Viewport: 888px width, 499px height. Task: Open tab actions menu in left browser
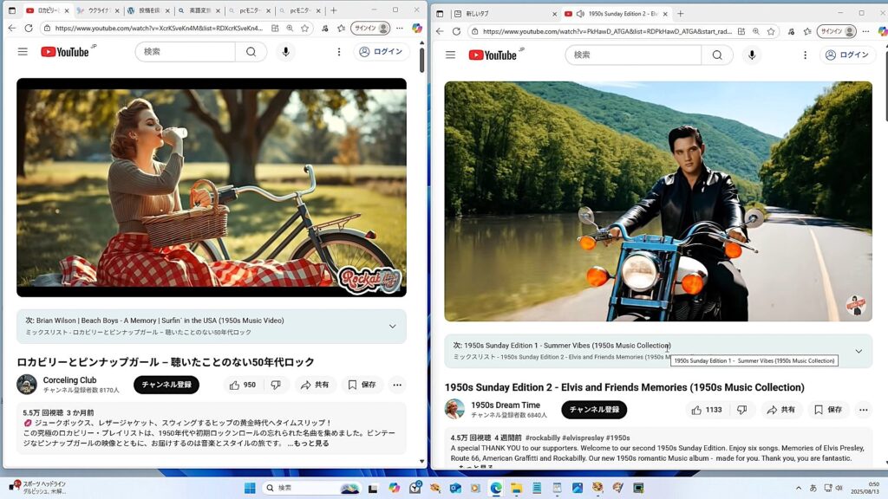pyautogui.click(x=12, y=10)
